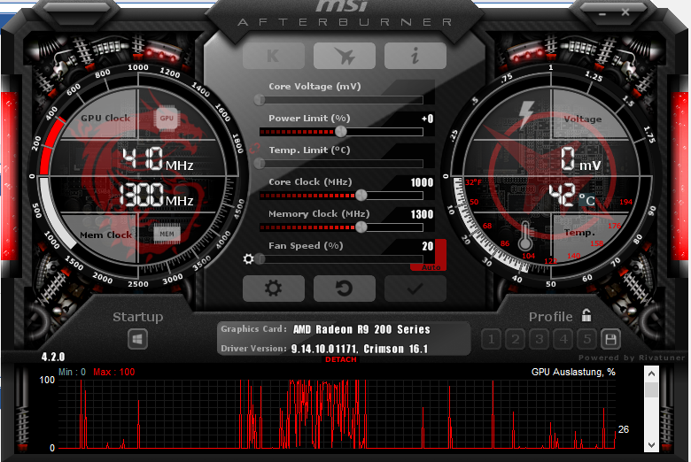Viewport: 691px width, 462px height.
Task: Click the version number 4.2.0
Action: pyautogui.click(x=53, y=357)
